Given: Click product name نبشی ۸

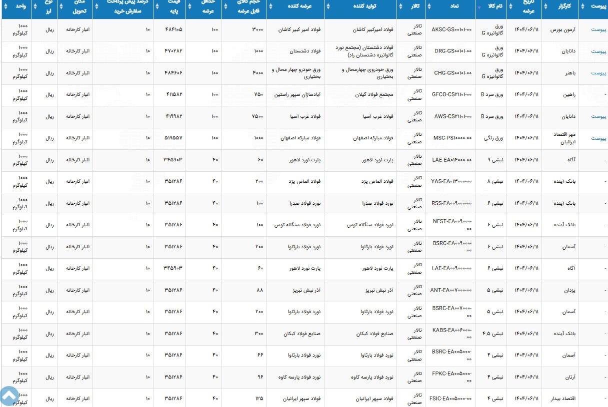Looking at the screenshot, I should pos(495,181).
